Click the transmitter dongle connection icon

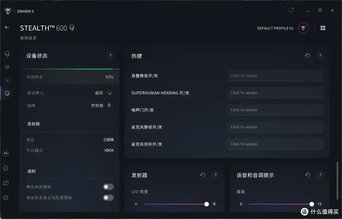[109, 105]
